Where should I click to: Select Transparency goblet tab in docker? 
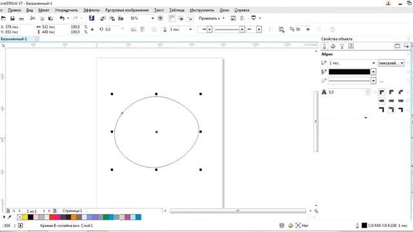click(x=342, y=46)
